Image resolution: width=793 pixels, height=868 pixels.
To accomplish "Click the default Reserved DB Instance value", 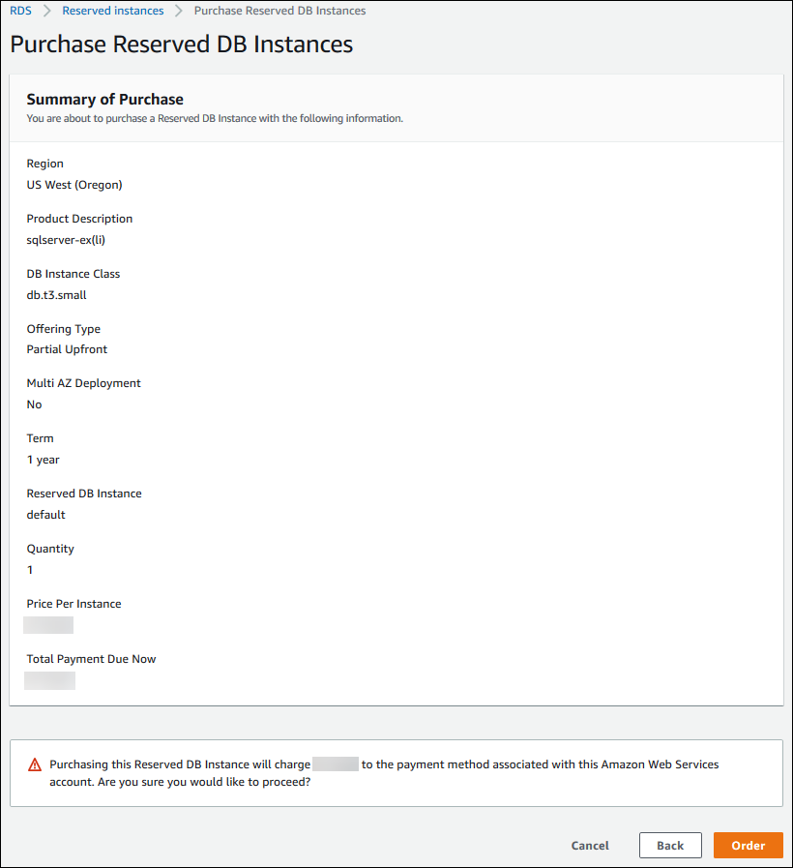I will coord(45,515).
